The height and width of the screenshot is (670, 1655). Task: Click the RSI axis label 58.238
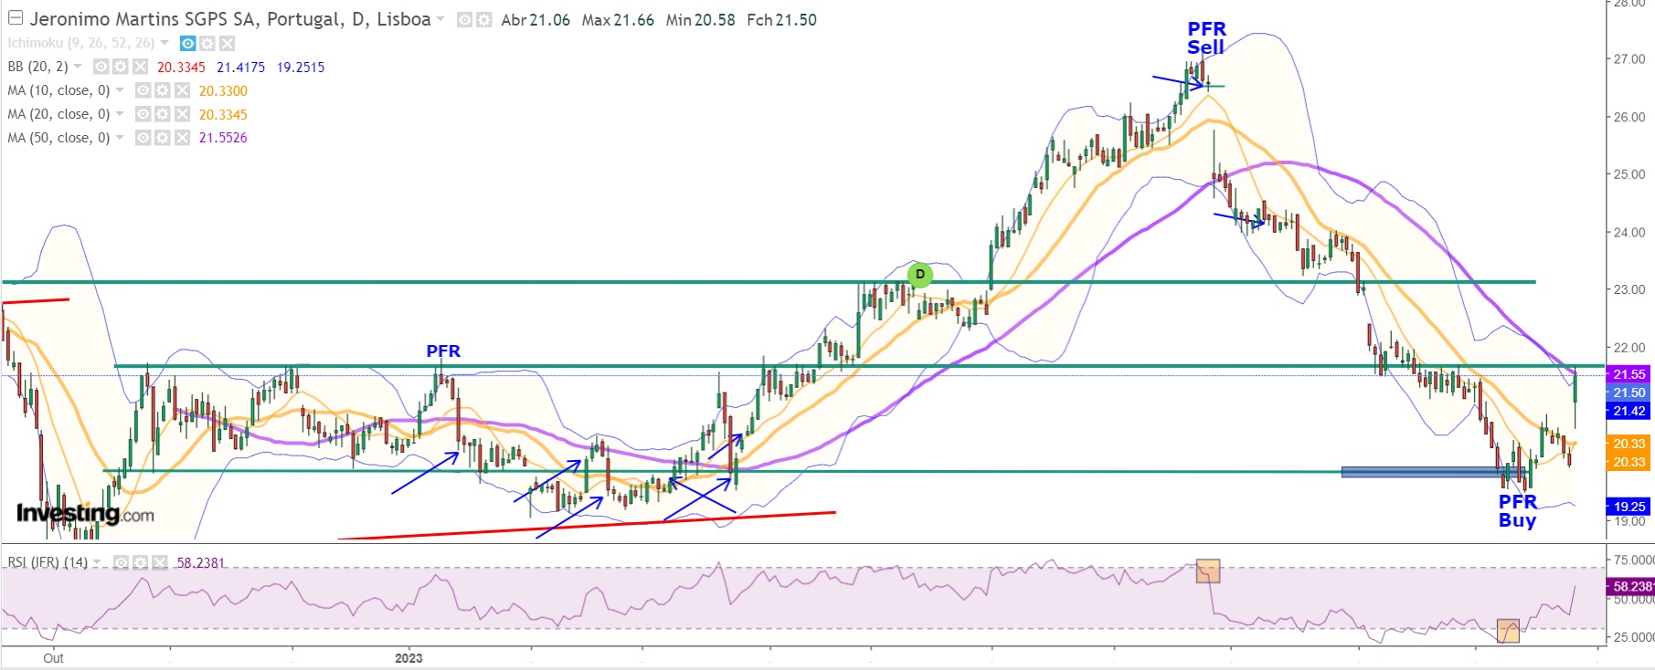tap(1630, 586)
